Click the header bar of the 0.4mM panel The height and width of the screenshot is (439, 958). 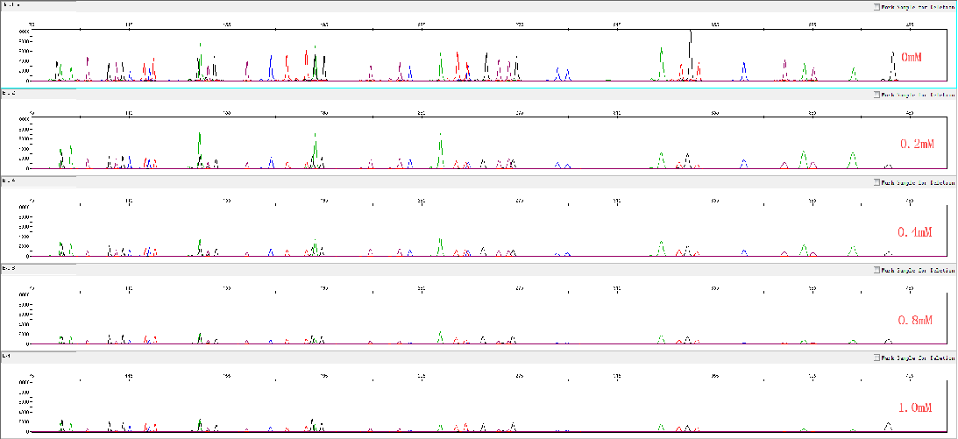click(x=479, y=182)
